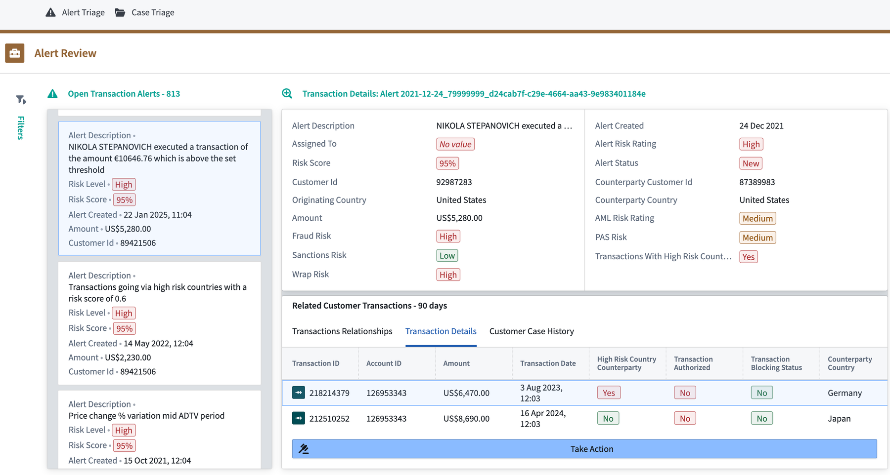Open the Alert Triage navigation item
890x475 pixels.
[x=83, y=12]
